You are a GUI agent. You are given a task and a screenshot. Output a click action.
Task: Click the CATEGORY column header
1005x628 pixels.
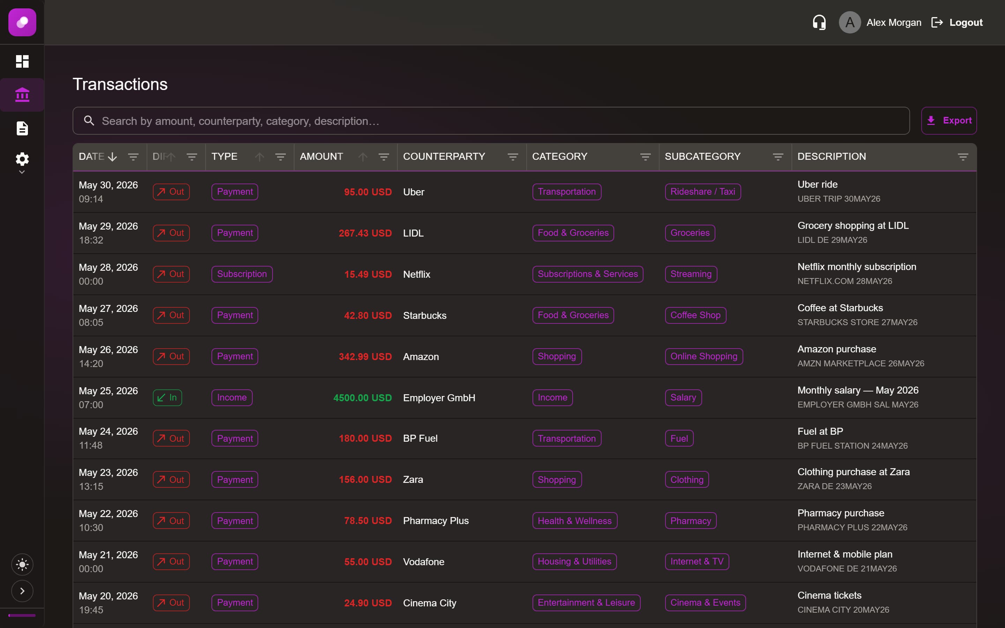[559, 157]
